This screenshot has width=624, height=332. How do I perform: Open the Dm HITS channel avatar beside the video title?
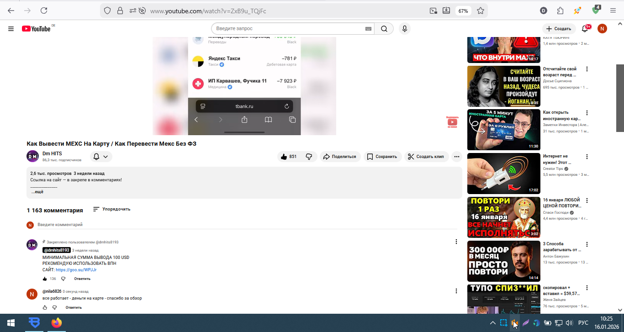click(x=32, y=156)
